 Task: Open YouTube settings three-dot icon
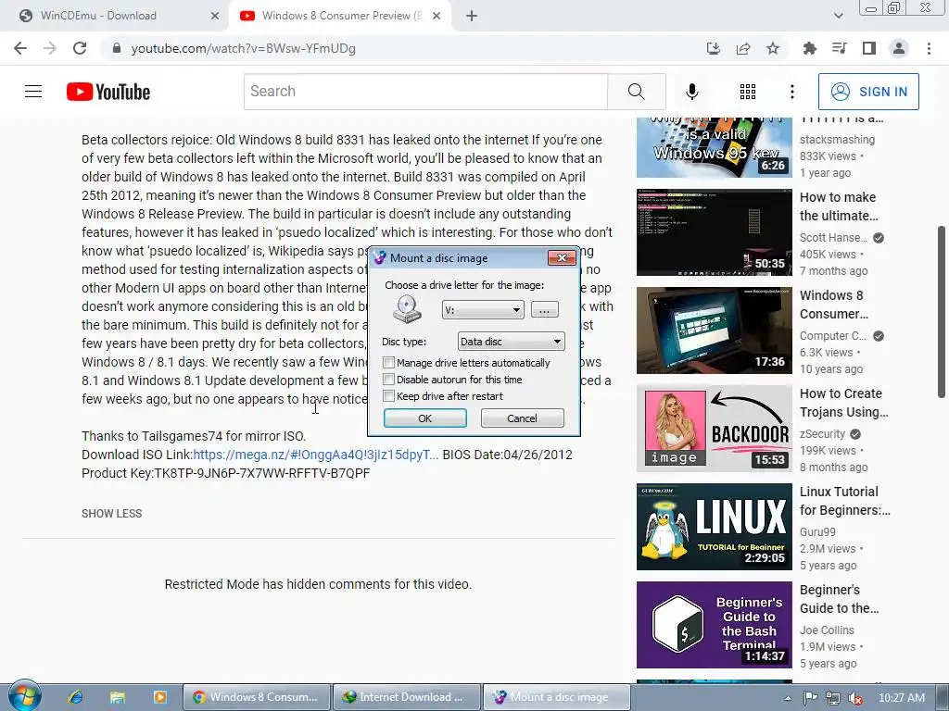coord(791,92)
